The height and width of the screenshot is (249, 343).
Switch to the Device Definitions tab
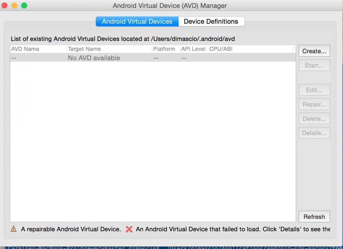tap(211, 21)
